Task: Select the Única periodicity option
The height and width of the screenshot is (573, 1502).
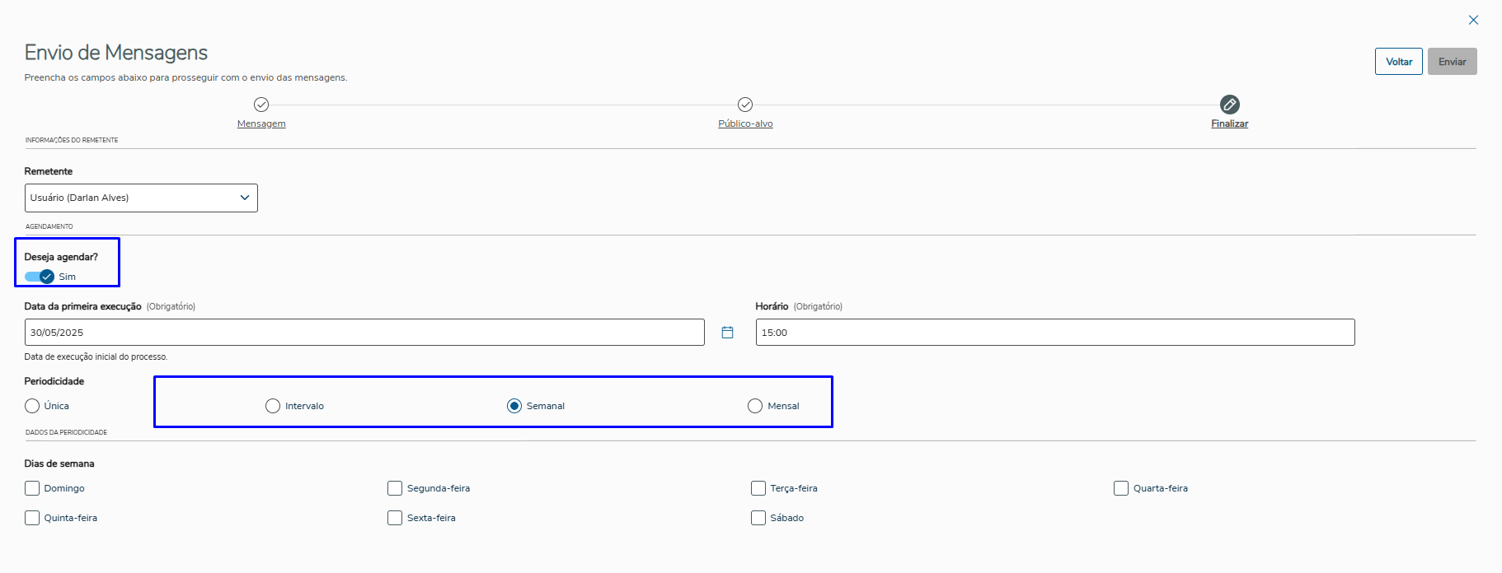Action: tap(32, 406)
